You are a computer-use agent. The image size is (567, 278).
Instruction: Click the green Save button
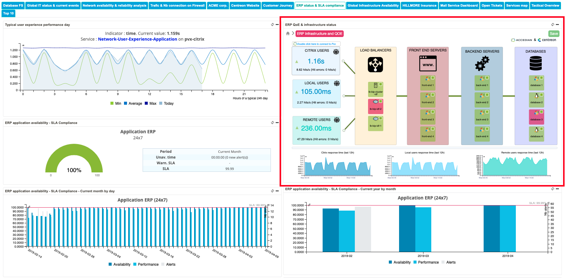tap(554, 34)
